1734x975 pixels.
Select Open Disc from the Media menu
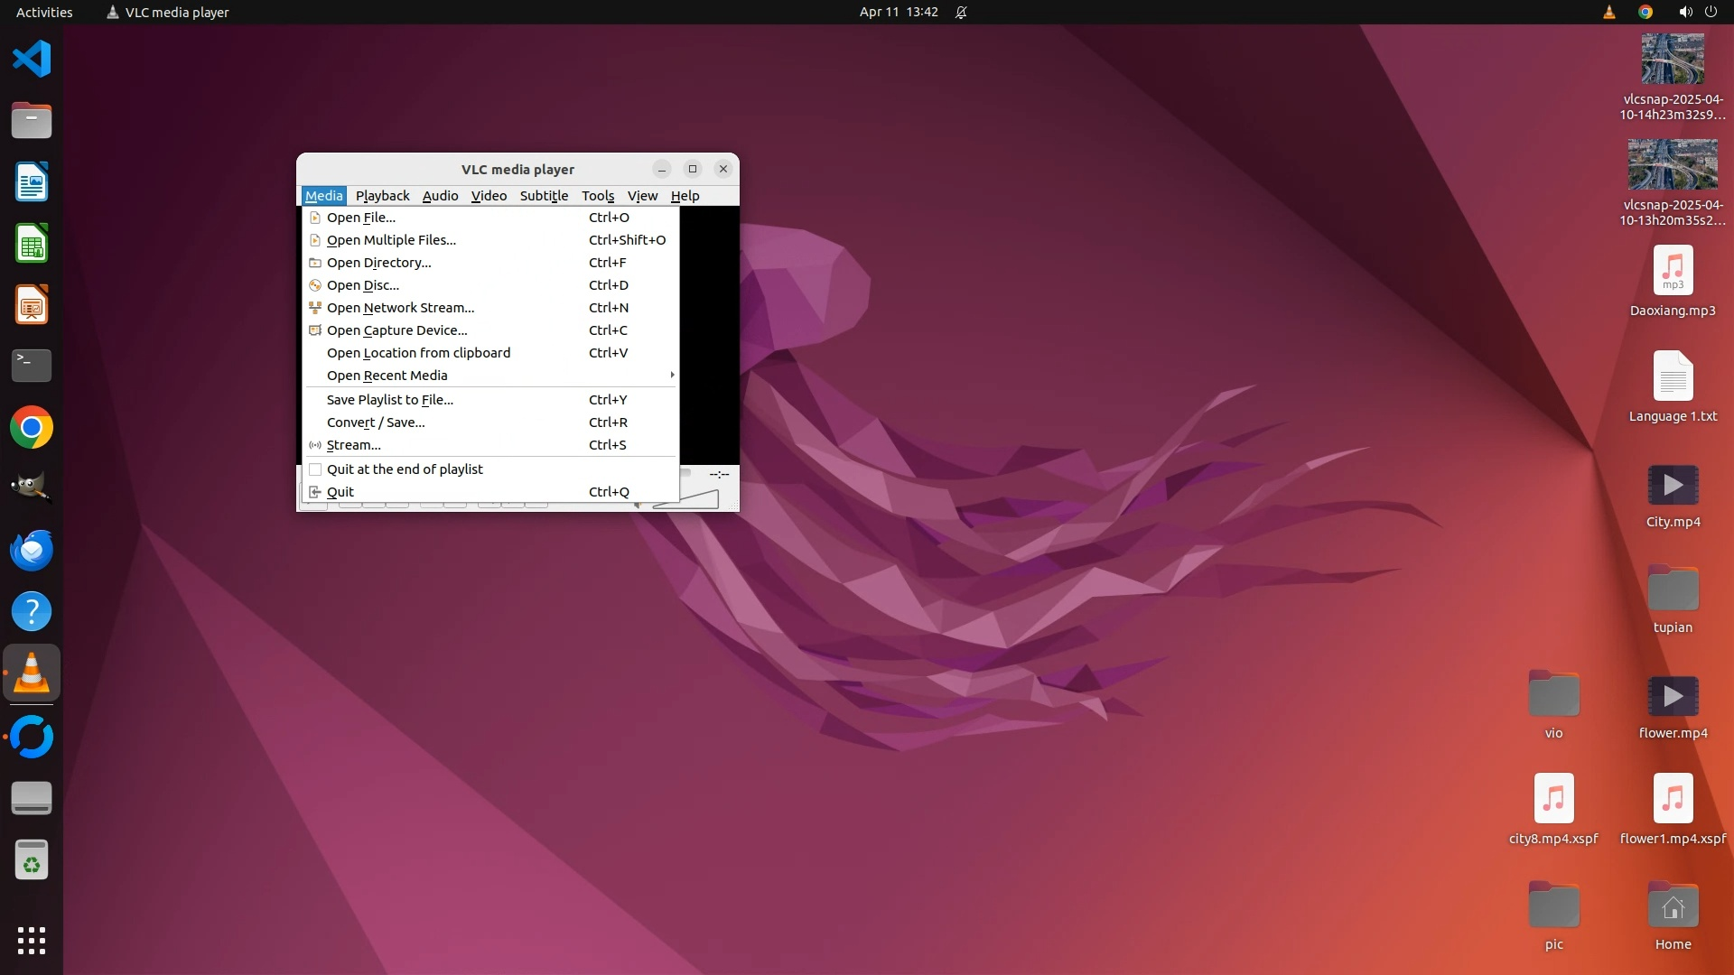pos(363,285)
